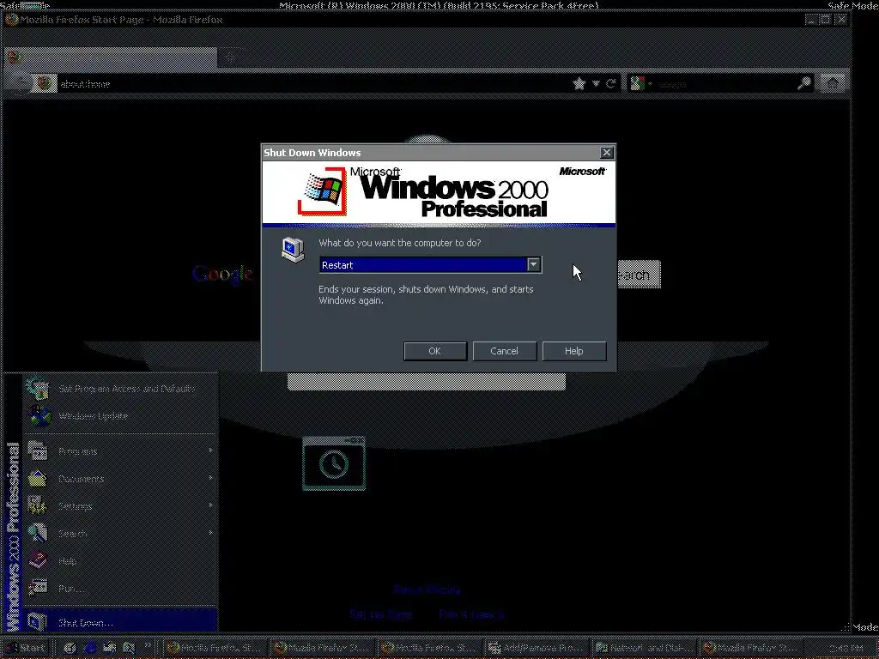Go back with Firefox back button

pyautogui.click(x=20, y=83)
